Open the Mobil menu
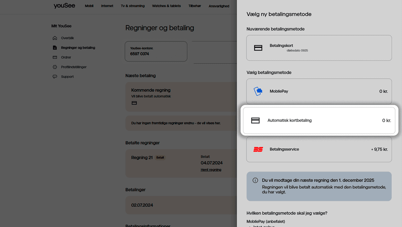 [89, 6]
